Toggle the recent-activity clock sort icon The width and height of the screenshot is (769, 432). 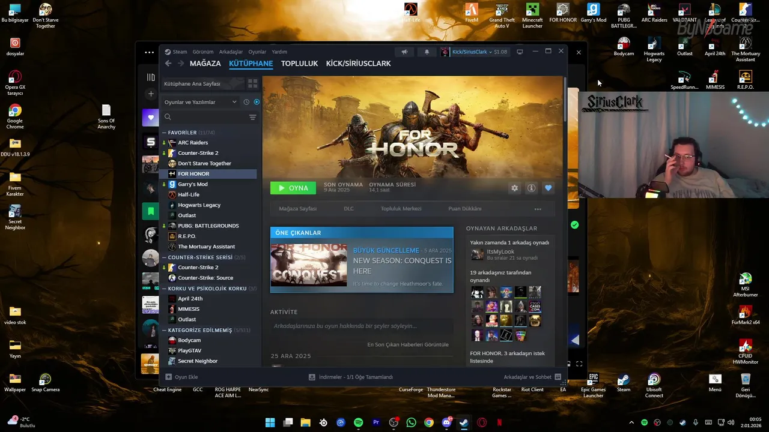click(x=246, y=102)
